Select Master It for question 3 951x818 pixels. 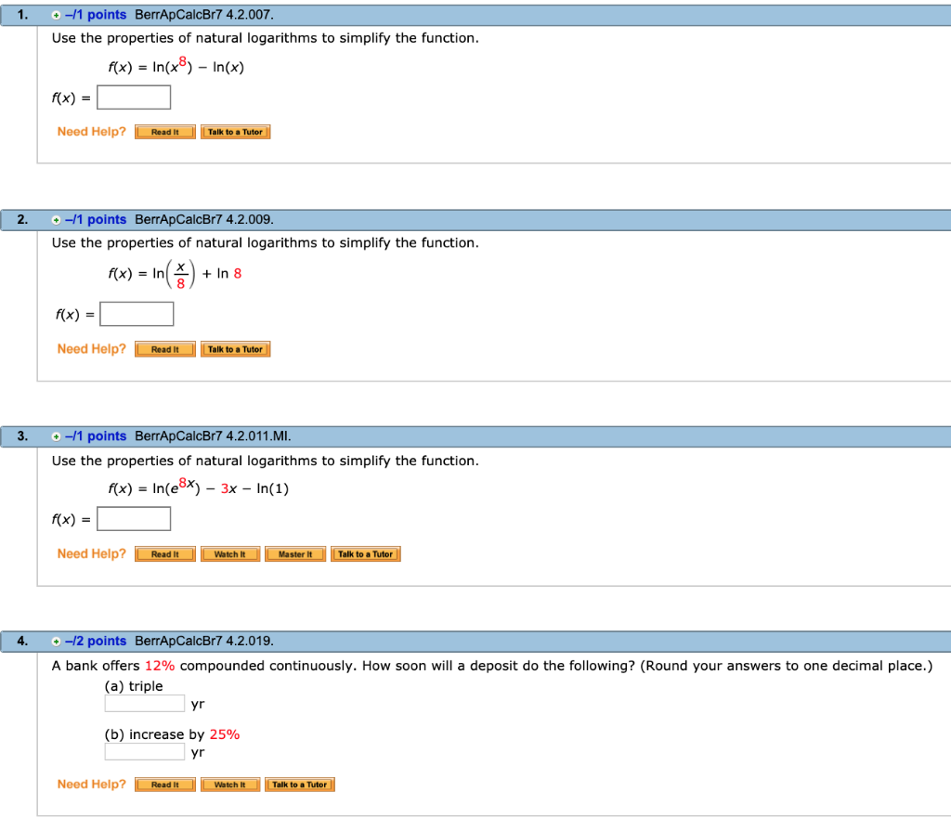tap(294, 553)
